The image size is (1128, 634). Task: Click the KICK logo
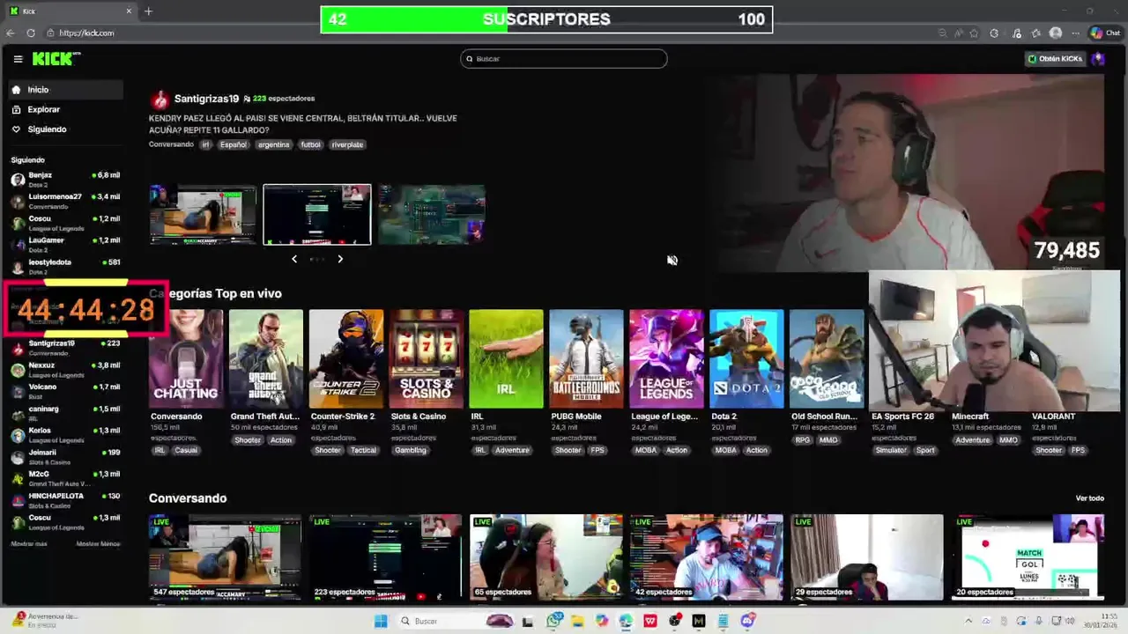point(56,58)
